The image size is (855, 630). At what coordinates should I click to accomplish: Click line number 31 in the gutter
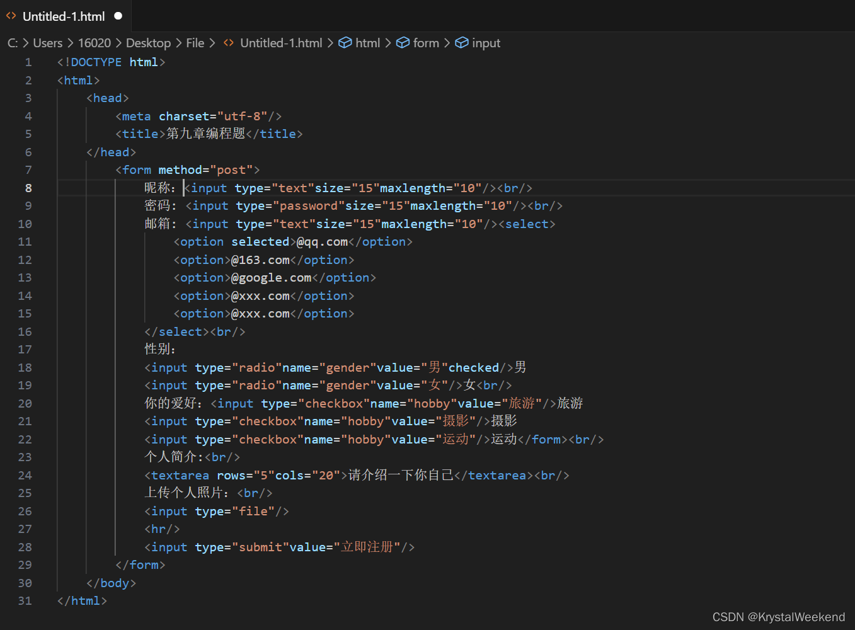pos(25,601)
